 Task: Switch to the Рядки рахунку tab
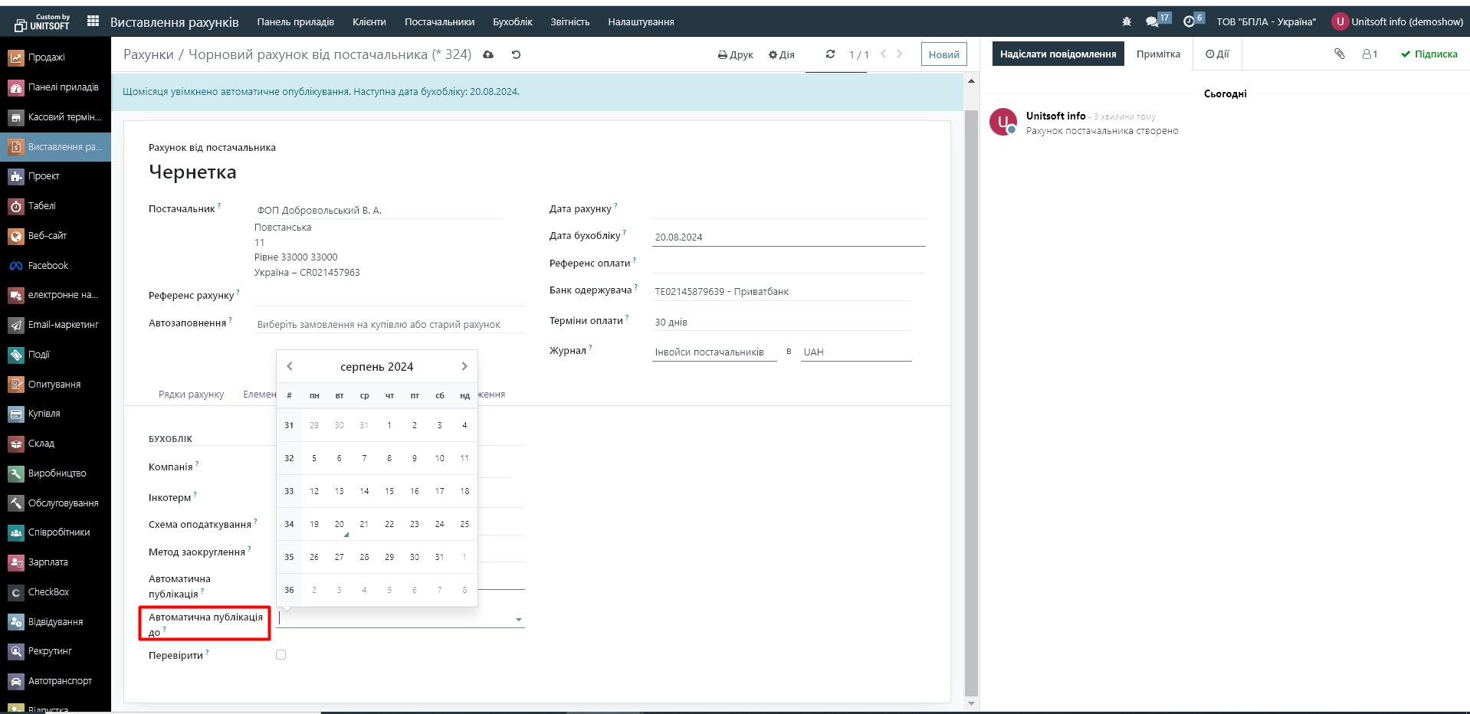coord(191,395)
